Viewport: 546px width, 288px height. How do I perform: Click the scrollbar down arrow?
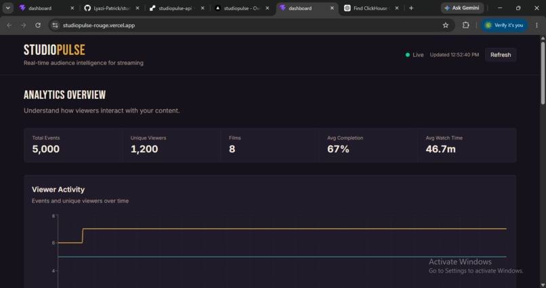(x=543, y=285)
